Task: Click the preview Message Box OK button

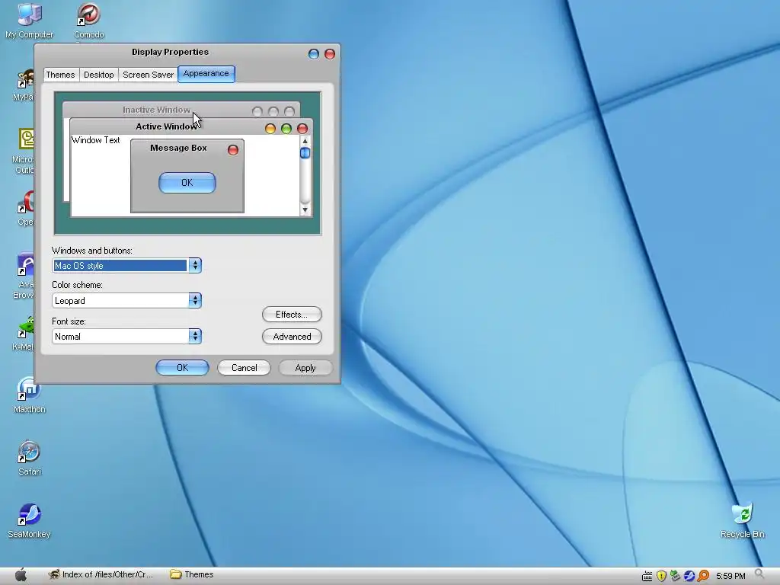Action: [x=187, y=183]
